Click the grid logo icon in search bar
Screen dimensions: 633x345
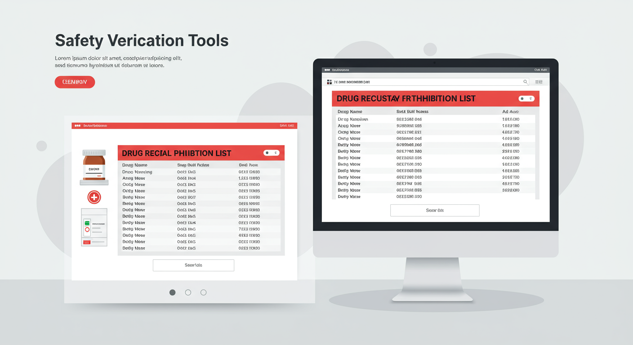tap(329, 82)
